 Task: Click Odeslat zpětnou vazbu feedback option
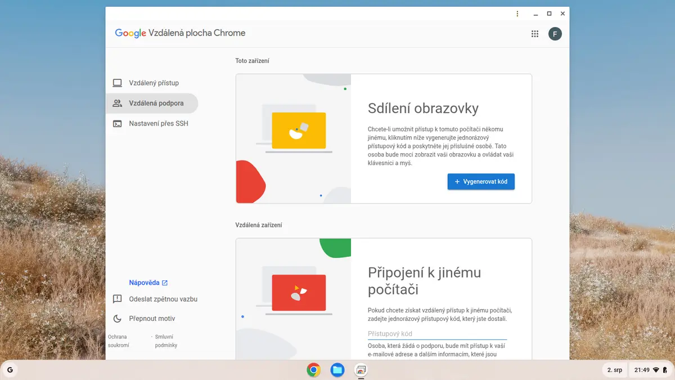tap(155, 299)
